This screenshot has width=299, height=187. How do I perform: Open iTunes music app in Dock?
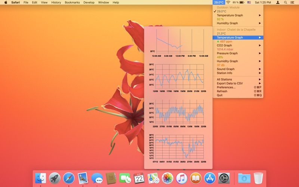[182, 178]
